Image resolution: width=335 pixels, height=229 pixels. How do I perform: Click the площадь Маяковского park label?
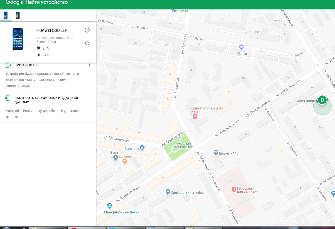184,145
